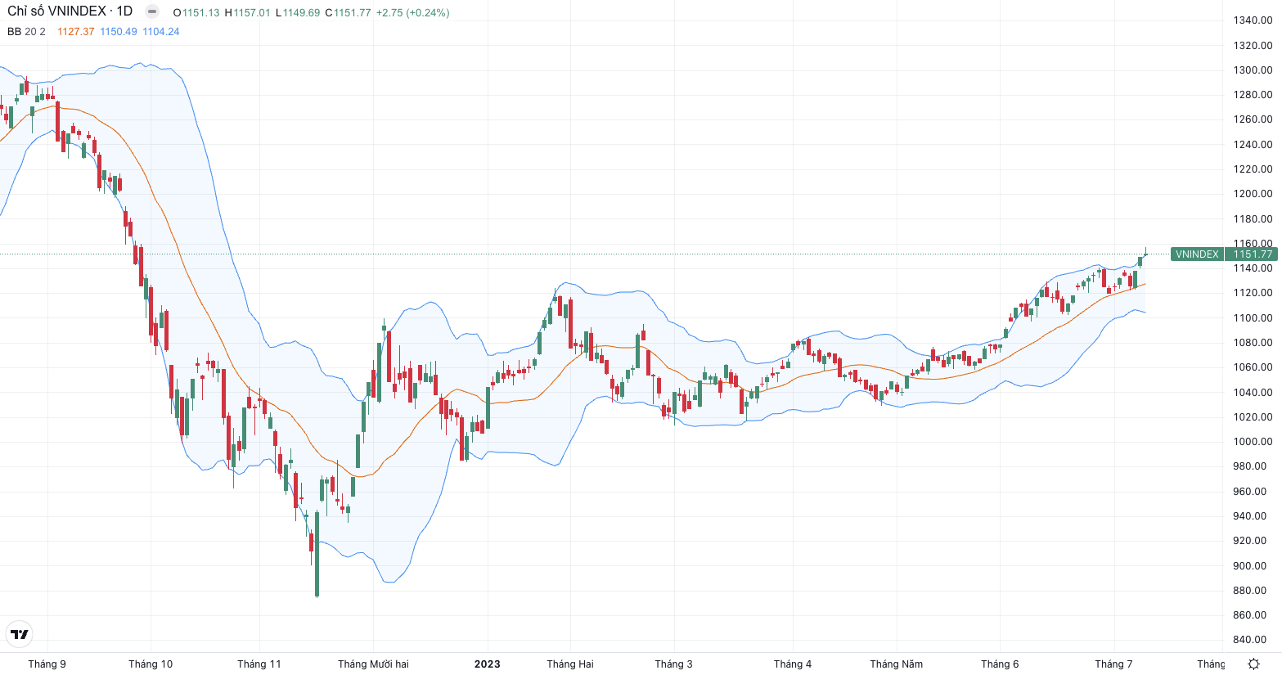This screenshot has width=1282, height=675.
Task: Click the 1300.00 price axis label
Action: click(1253, 70)
